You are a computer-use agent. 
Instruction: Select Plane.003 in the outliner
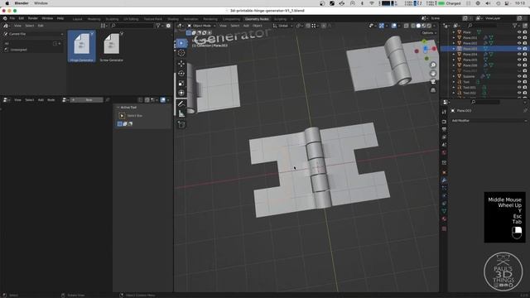point(470,49)
